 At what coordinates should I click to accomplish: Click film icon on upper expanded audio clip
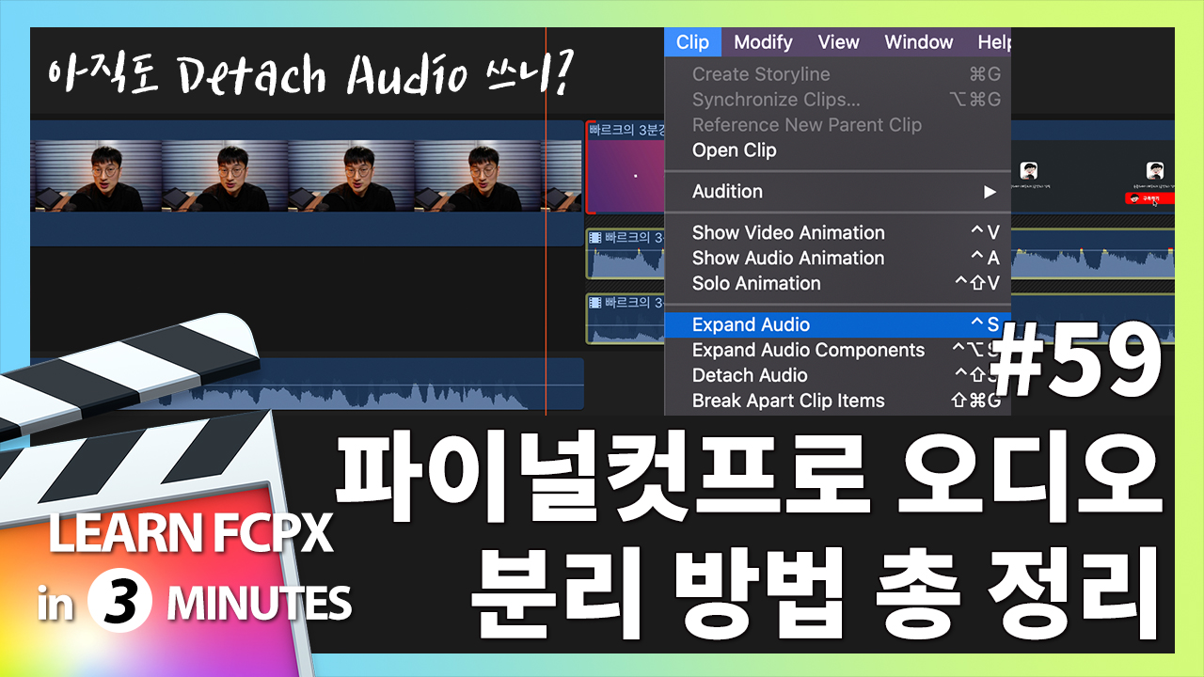pos(594,238)
